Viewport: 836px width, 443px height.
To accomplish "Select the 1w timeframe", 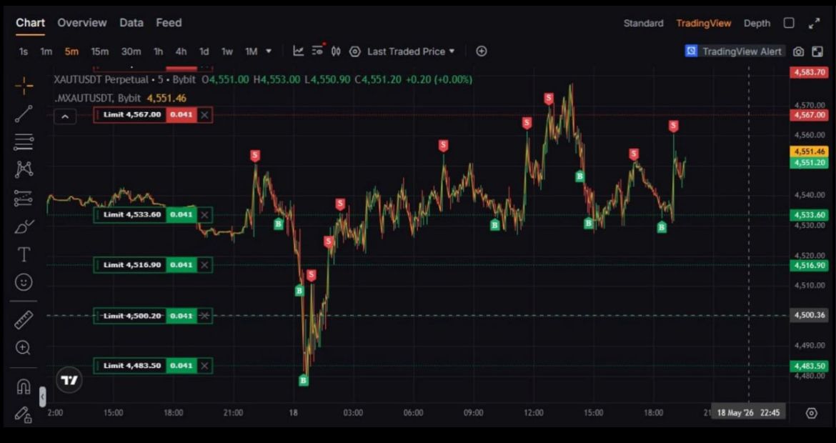I will 227,51.
